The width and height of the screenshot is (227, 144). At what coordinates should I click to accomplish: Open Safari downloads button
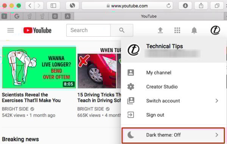185,6
